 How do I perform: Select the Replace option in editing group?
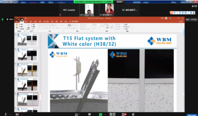coord(127,26)
